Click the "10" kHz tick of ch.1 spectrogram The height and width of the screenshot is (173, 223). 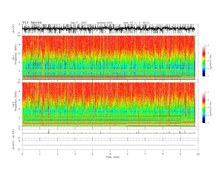[19, 36]
